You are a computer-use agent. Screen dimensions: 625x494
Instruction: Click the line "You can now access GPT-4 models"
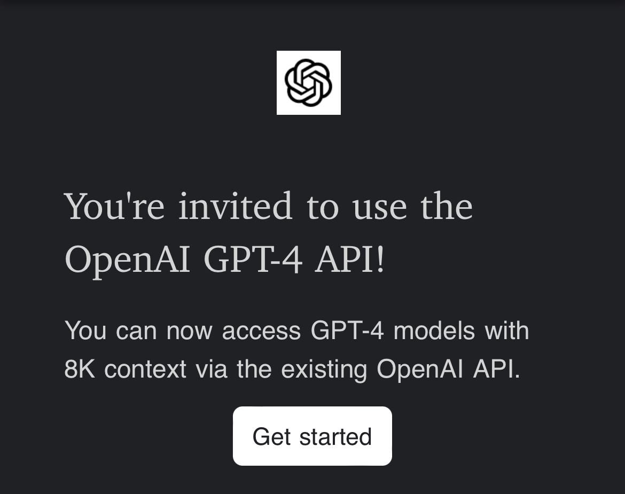(270, 330)
